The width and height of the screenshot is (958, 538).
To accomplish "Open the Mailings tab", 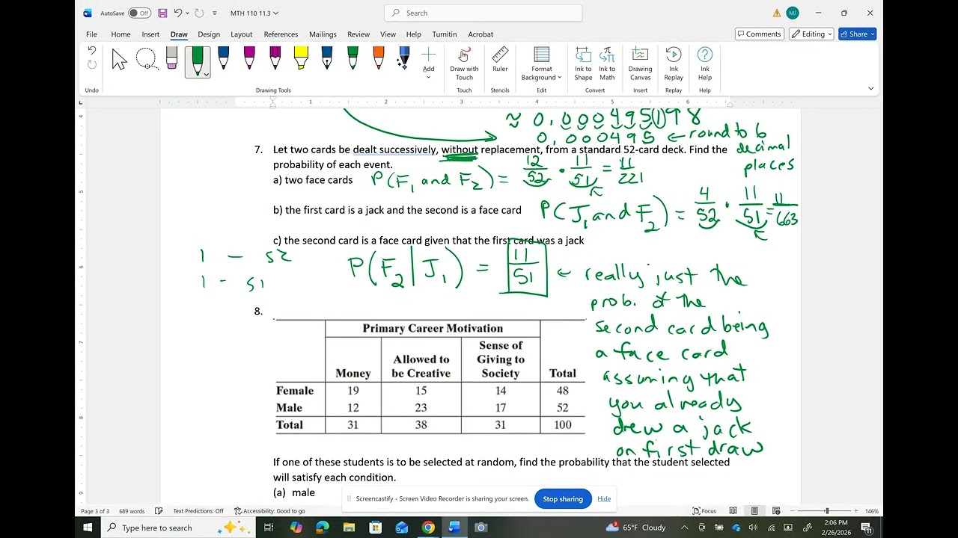I will [323, 34].
